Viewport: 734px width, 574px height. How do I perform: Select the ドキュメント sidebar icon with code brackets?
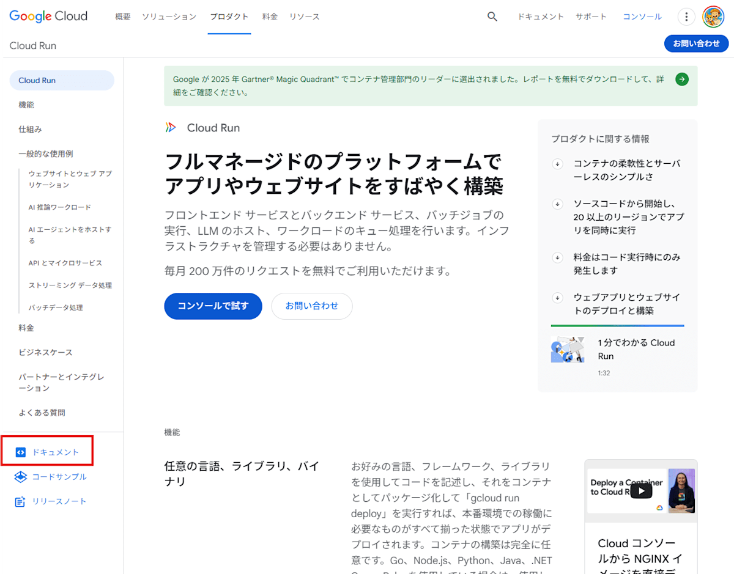coord(21,451)
